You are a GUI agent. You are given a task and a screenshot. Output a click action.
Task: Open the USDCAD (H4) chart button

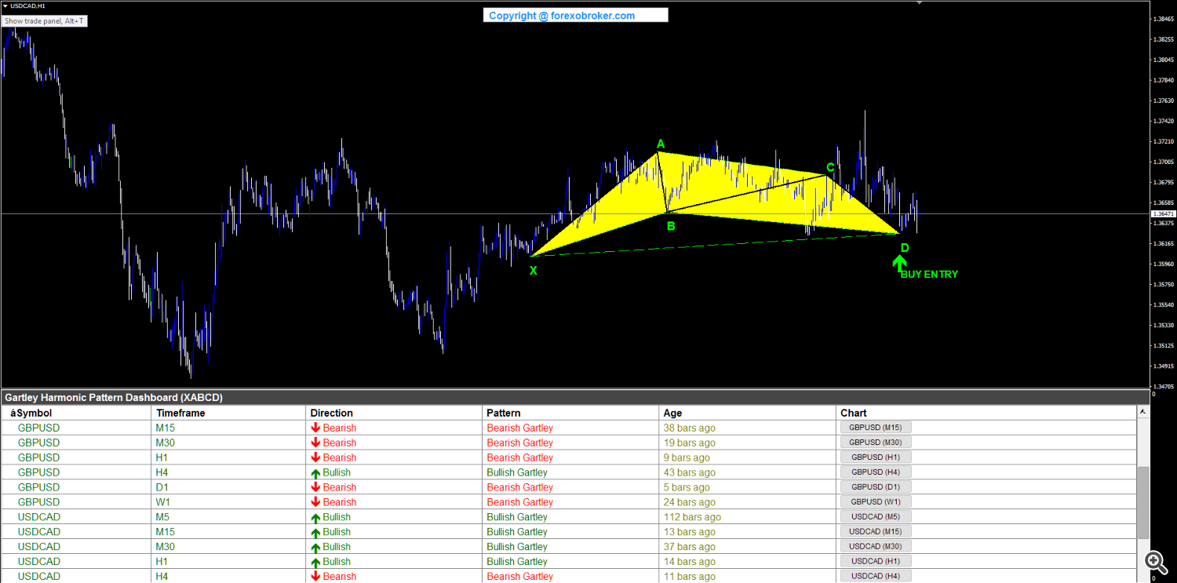tap(876, 577)
